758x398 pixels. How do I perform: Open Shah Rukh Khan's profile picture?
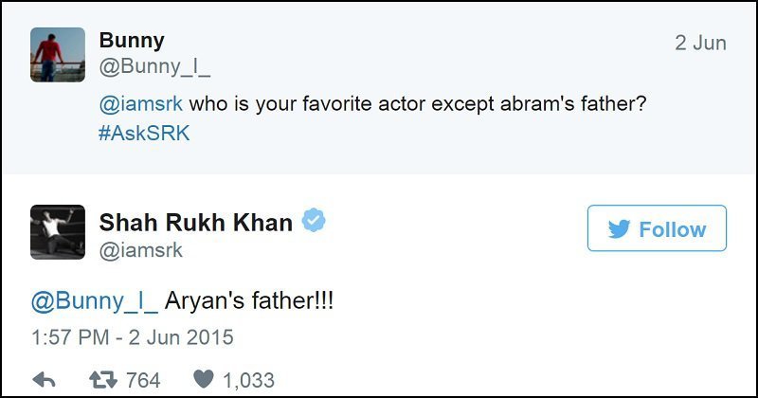pos(58,232)
